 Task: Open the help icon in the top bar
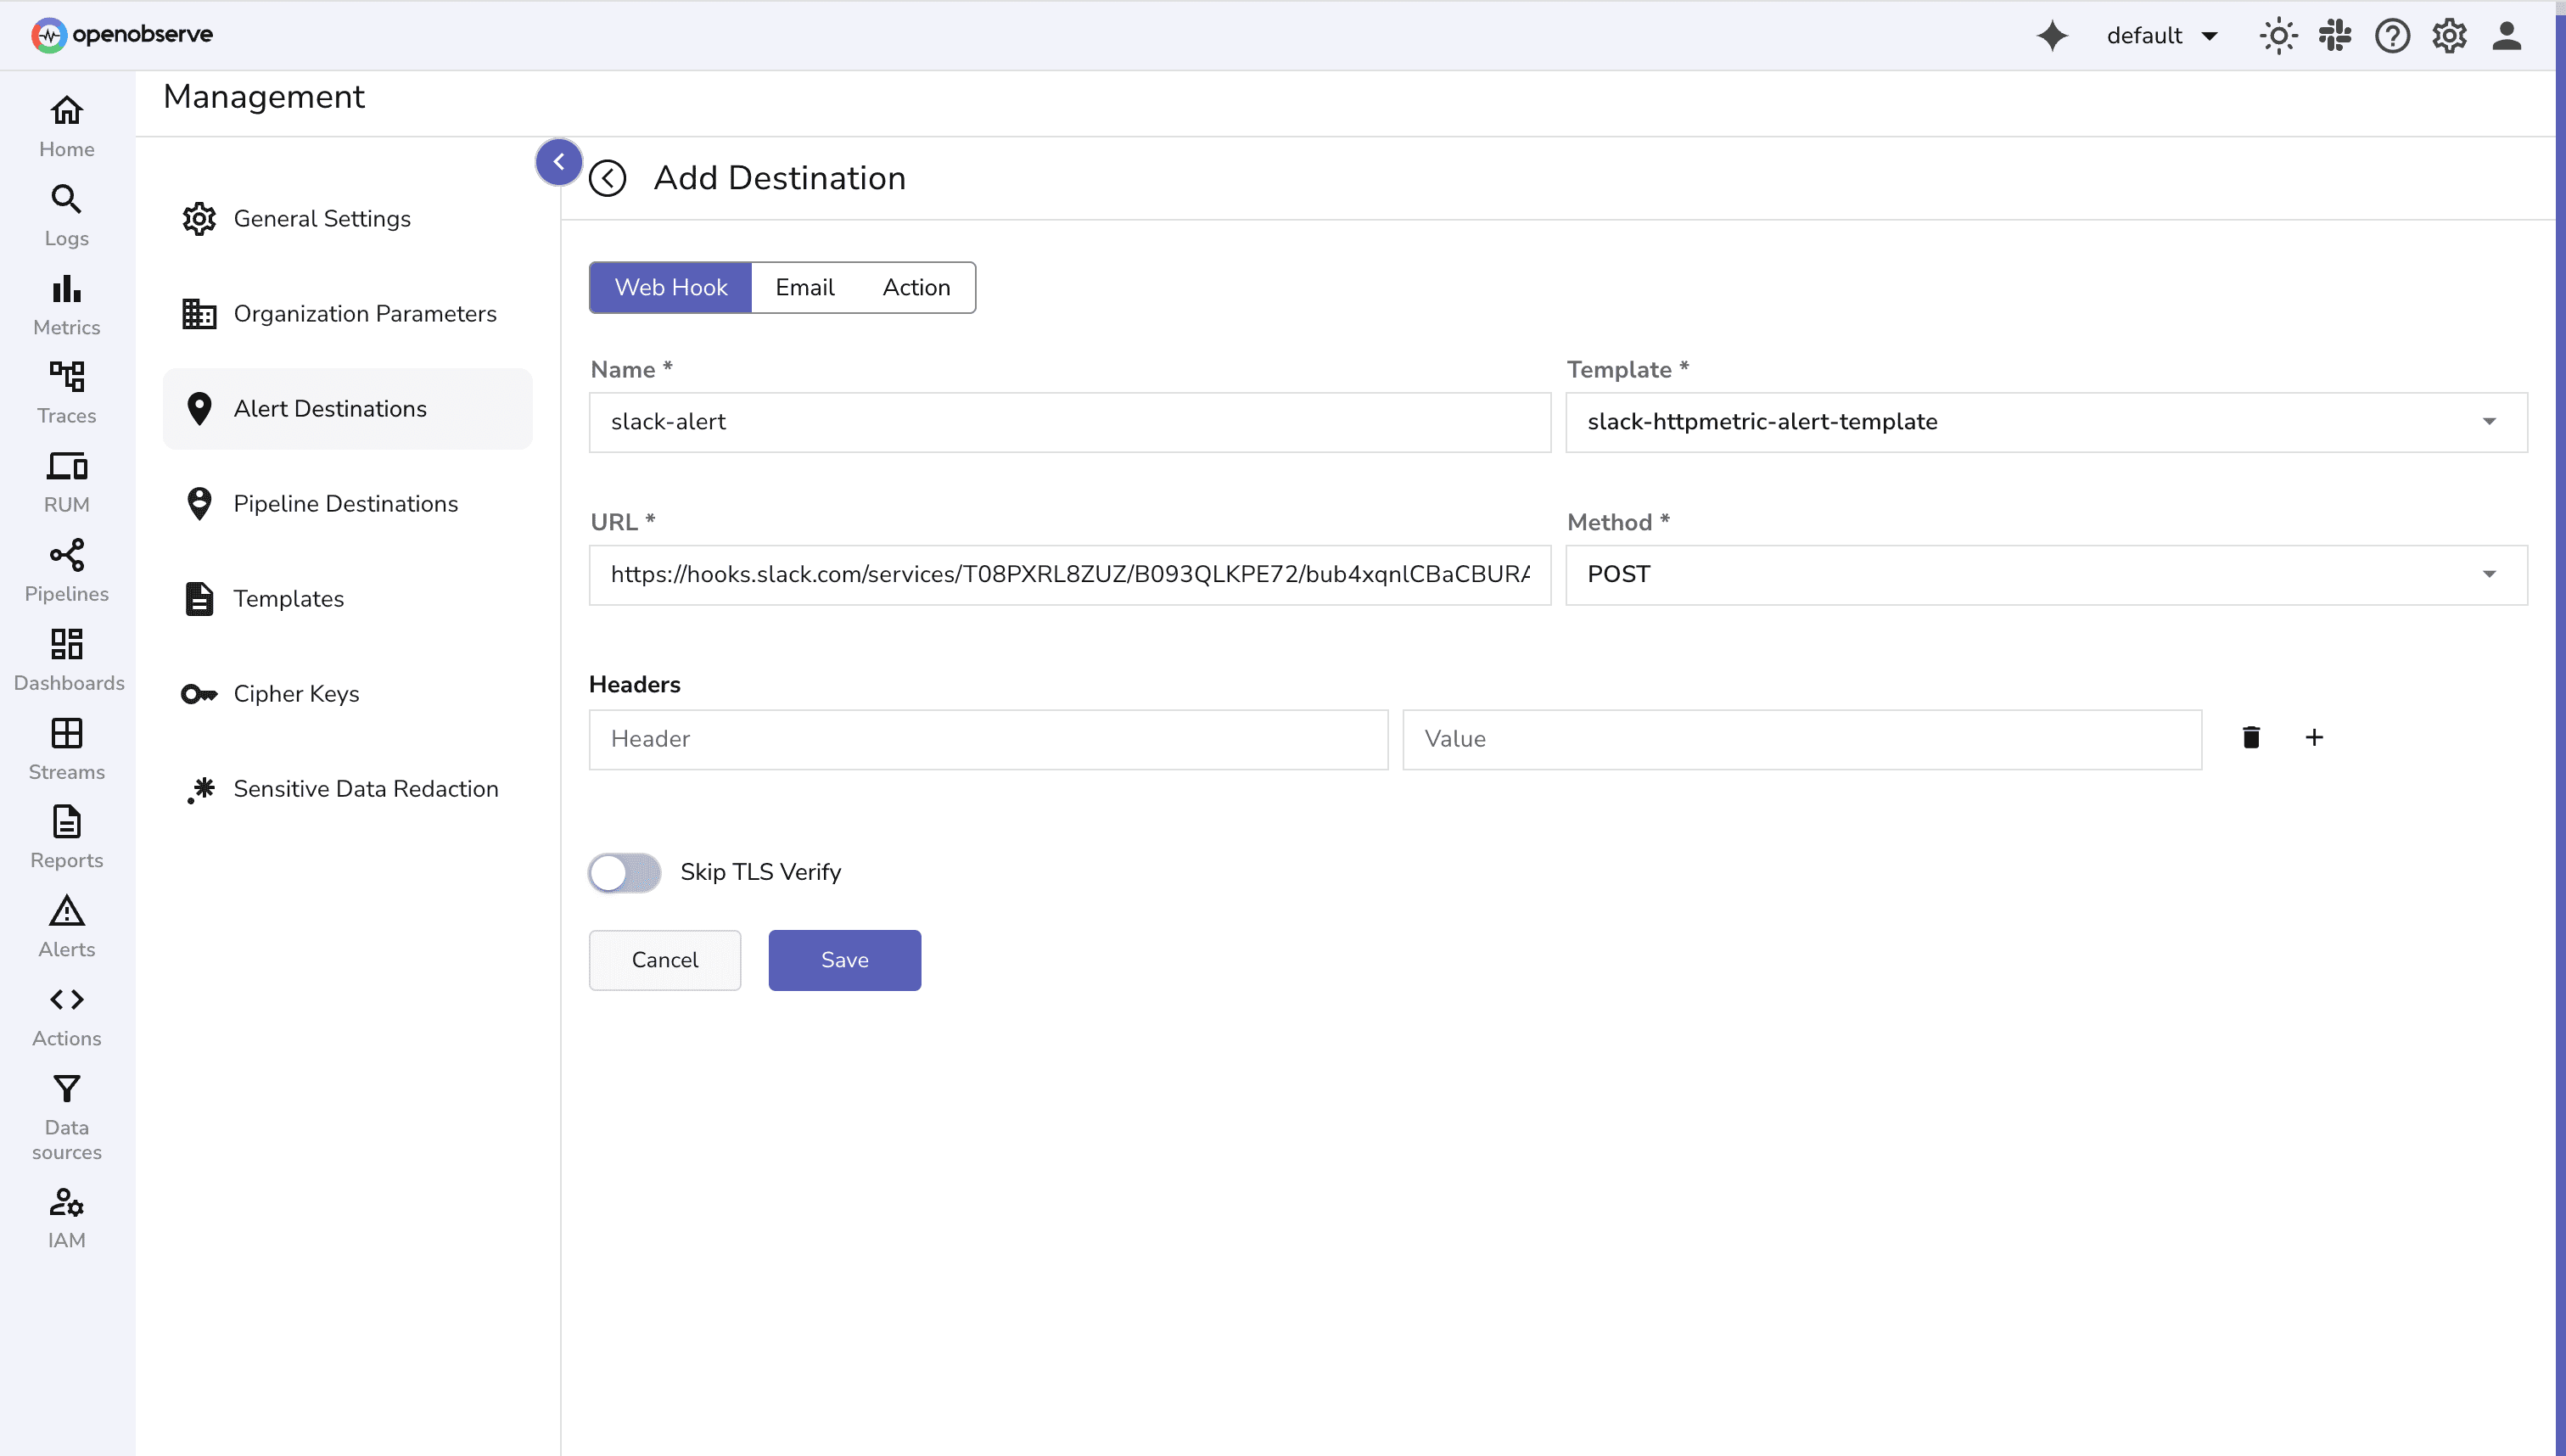[x=2392, y=35]
